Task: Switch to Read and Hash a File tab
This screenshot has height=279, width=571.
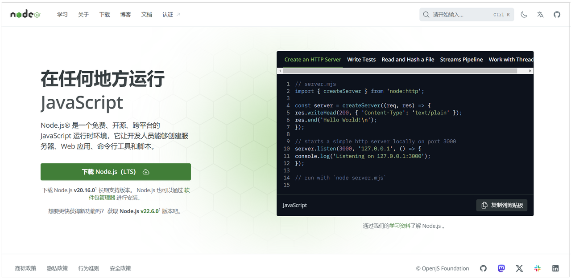Action: (408, 60)
